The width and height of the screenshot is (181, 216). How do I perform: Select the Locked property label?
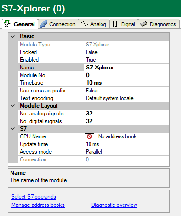pyautogui.click(x=28, y=52)
